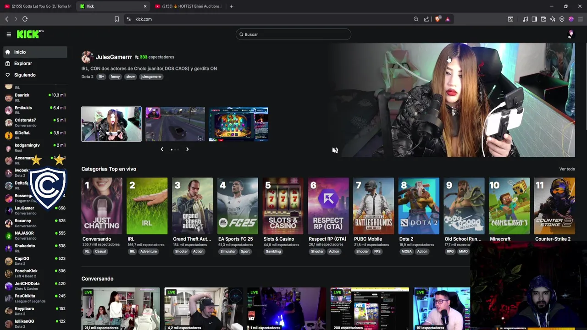Click the julesgamerrr stream tag
Viewport: 587px width, 330px height.
pyautogui.click(x=151, y=77)
